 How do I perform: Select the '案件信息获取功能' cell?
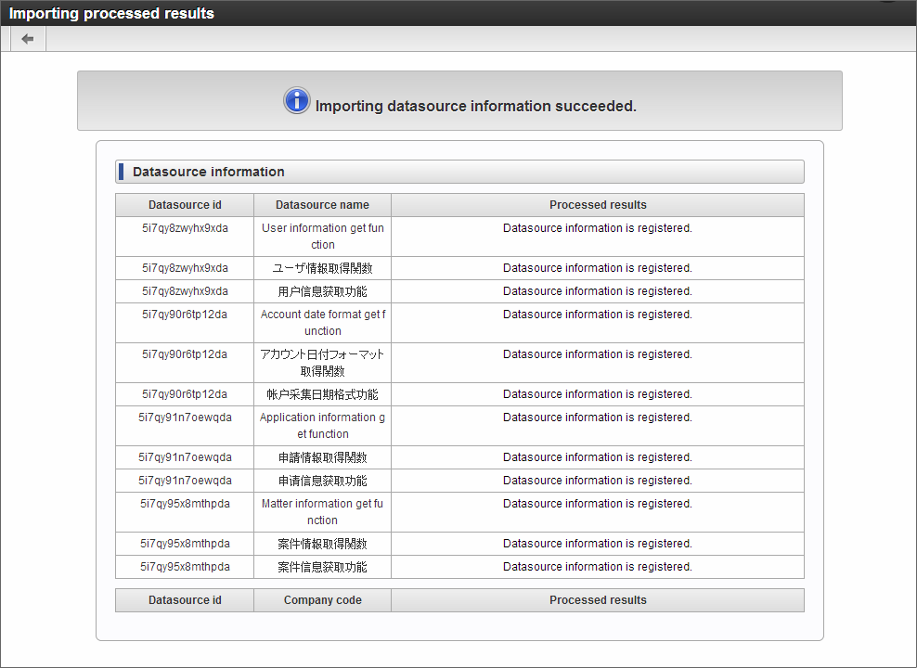(x=322, y=567)
